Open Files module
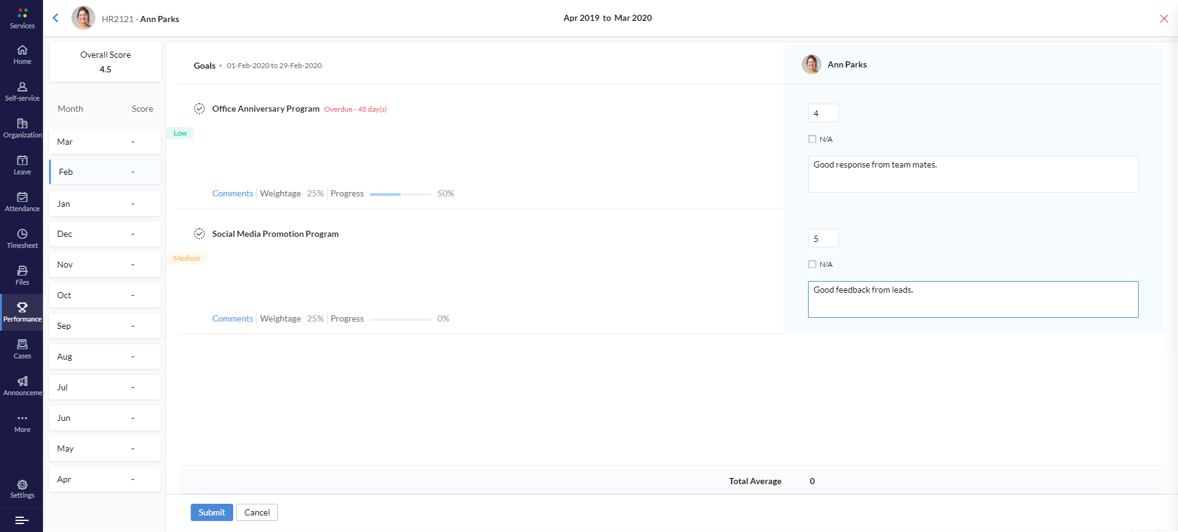Image resolution: width=1178 pixels, height=532 pixels. coord(22,276)
